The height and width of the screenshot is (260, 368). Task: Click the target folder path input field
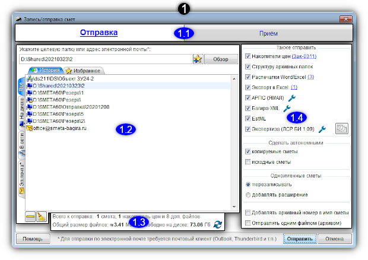[106, 59]
